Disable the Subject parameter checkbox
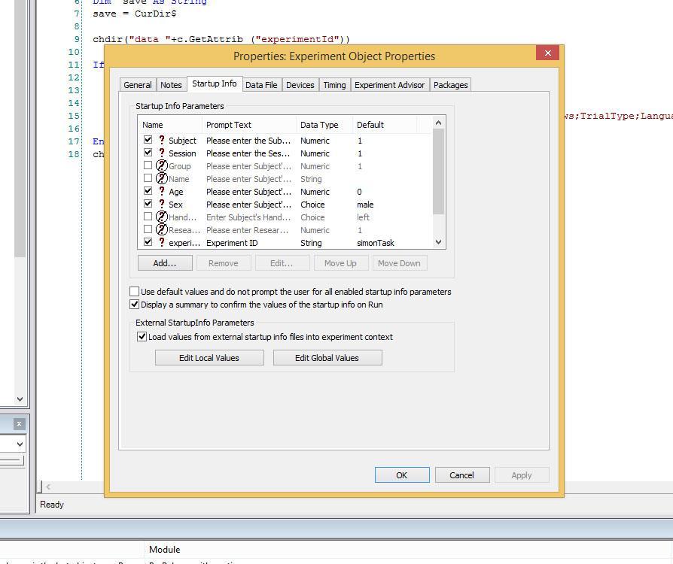This screenshot has height=564, width=673. click(148, 140)
